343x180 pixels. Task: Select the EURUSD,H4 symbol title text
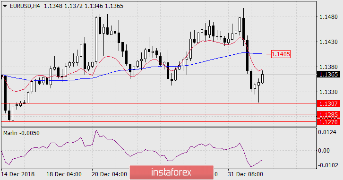(x=25, y=6)
